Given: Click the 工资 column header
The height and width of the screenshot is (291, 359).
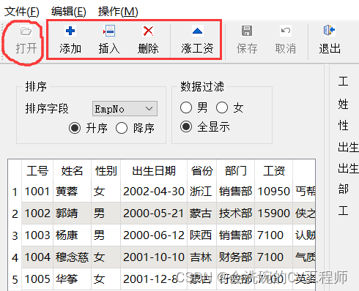Looking at the screenshot, I should 274,170.
